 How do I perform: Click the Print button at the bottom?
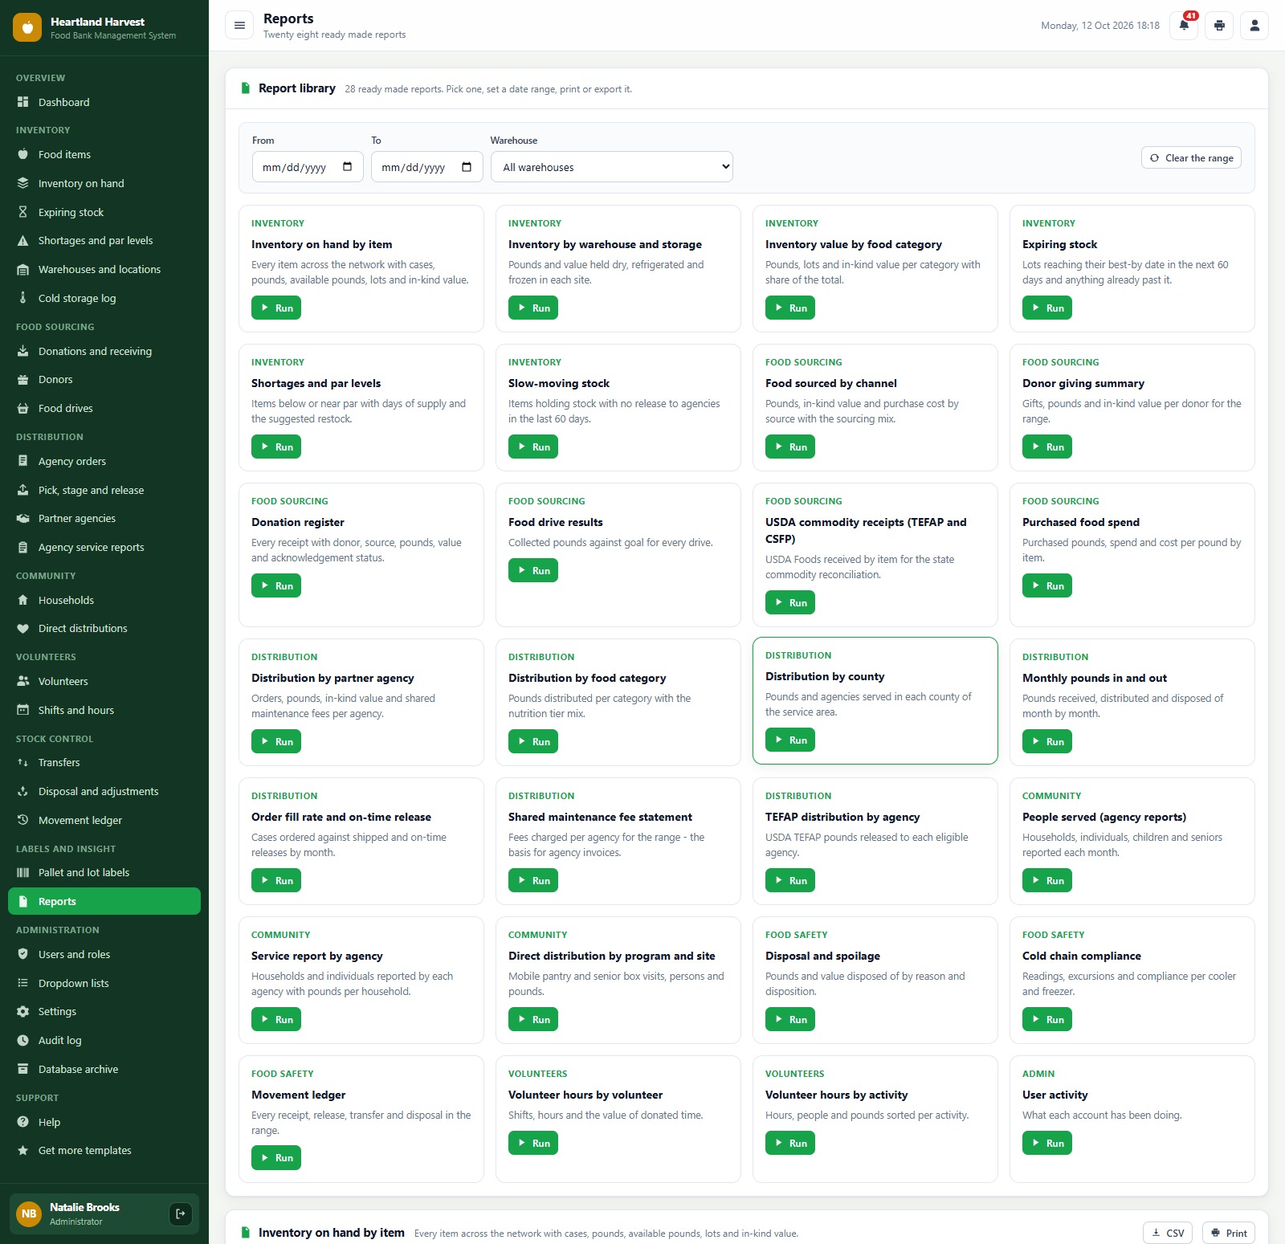1229,1233
